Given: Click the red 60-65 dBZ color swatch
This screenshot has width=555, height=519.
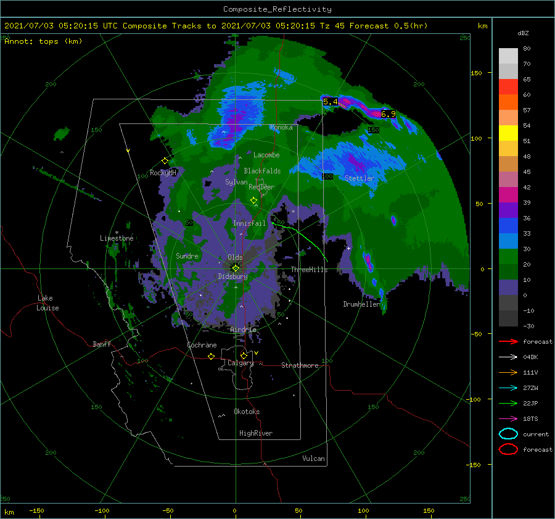Looking at the screenshot, I should tap(508, 87).
